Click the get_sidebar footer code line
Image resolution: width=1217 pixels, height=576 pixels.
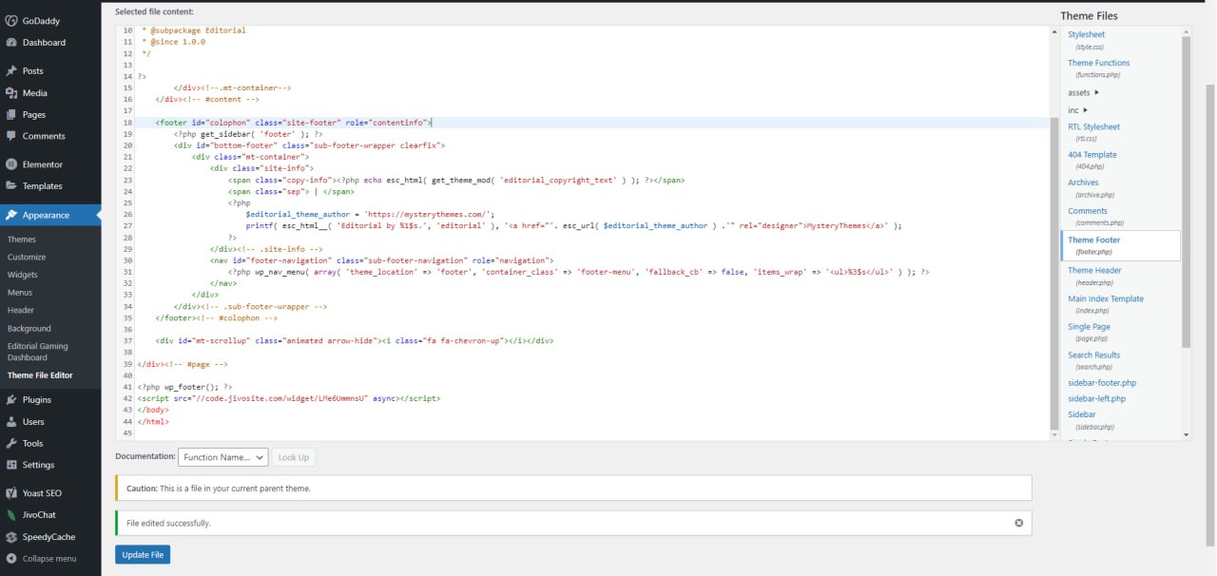point(248,134)
